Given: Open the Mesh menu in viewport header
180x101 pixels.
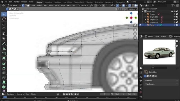Looking at the screenshot, I should pyautogui.click(x=50, y=6).
